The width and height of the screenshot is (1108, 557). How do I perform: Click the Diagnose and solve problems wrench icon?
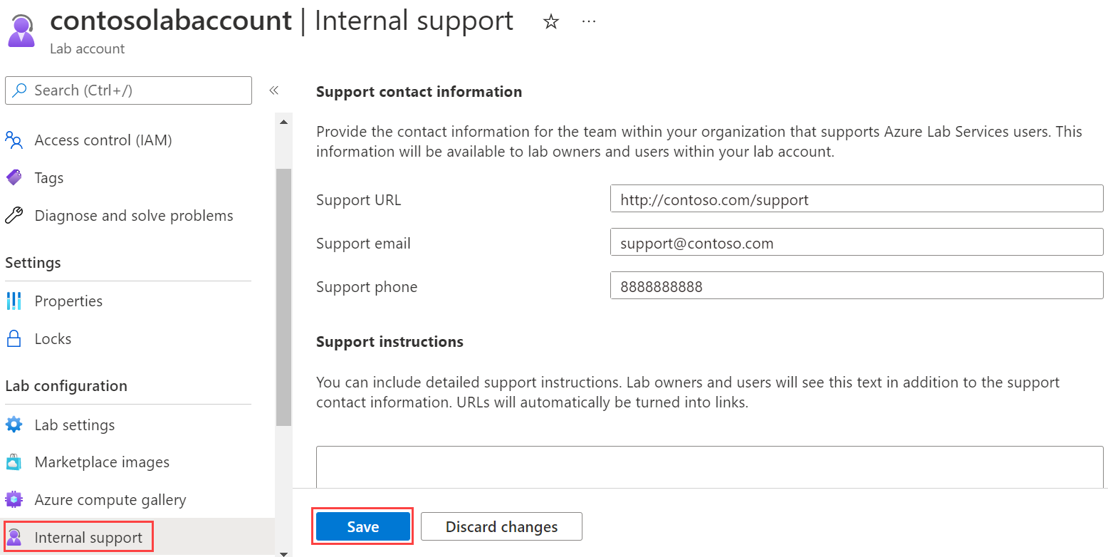click(14, 215)
